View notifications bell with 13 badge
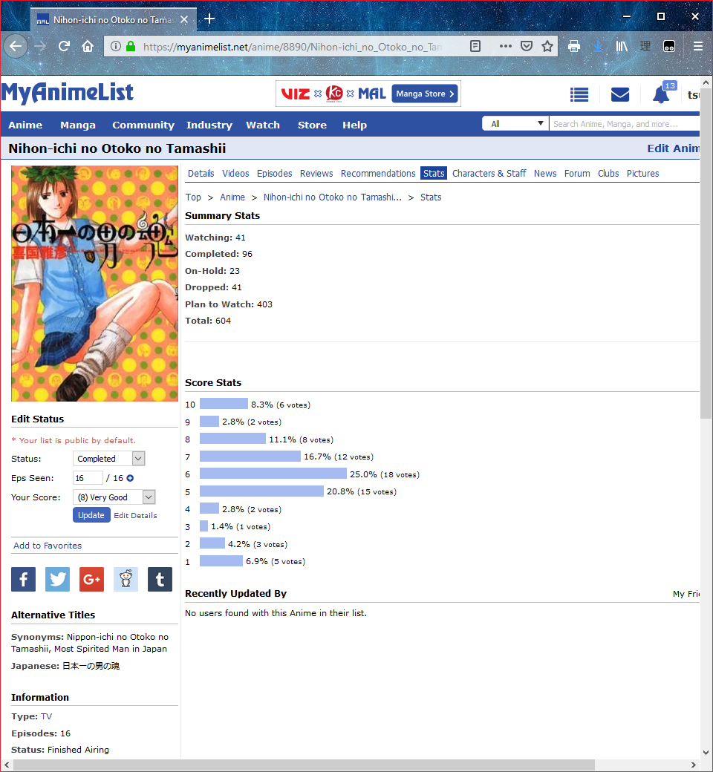Viewport: 713px width, 772px height. [663, 93]
